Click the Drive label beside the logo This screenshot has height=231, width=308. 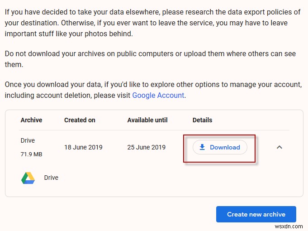[x=51, y=178]
